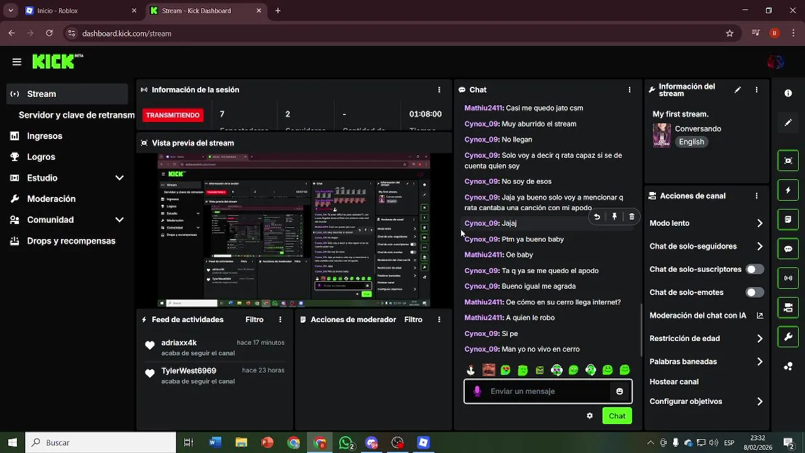This screenshot has height=453, width=805.
Task: Click Hostear canal
Action: [674, 382]
